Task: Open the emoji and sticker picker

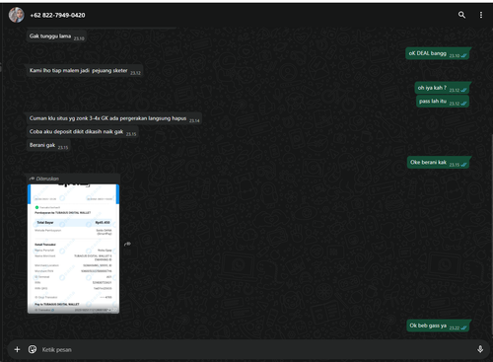Action: coord(33,349)
